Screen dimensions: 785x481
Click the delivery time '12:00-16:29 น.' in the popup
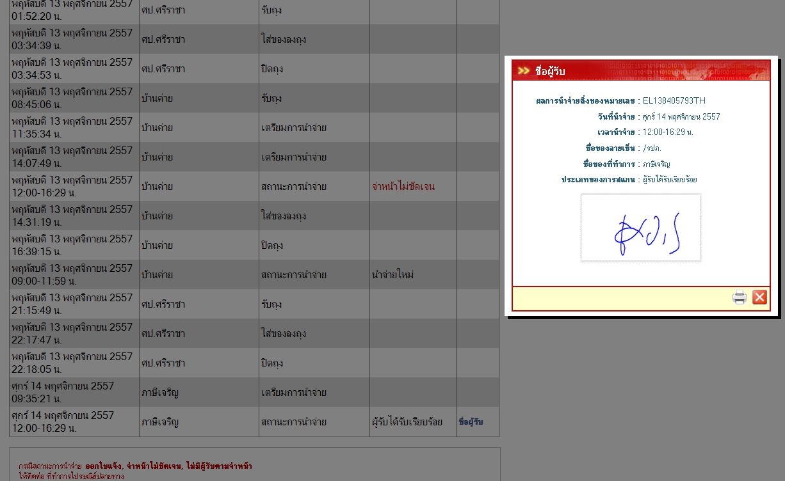pyautogui.click(x=668, y=132)
